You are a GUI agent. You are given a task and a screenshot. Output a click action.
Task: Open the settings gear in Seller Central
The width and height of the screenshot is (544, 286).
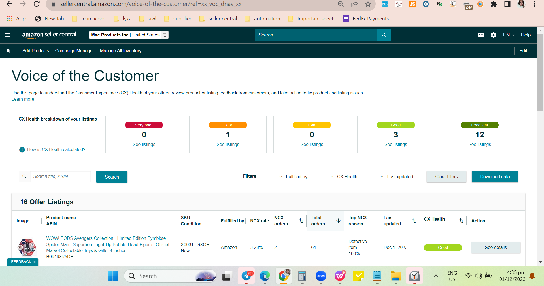494,35
